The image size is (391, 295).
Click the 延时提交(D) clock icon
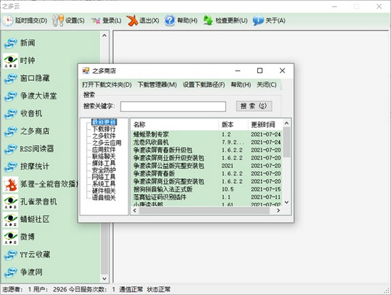[x=8, y=21]
